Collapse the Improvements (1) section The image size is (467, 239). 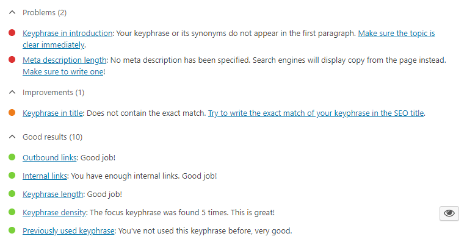tap(47, 93)
